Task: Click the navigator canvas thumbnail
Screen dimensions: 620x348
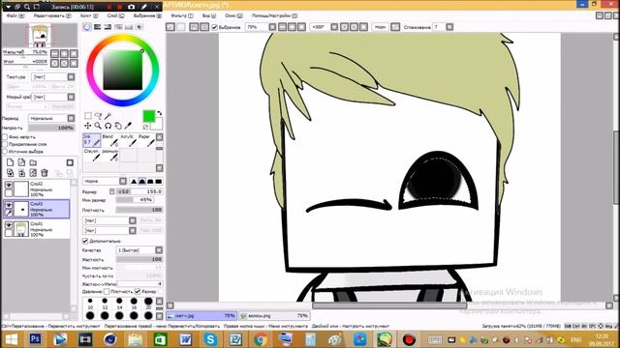Action: 40,35
